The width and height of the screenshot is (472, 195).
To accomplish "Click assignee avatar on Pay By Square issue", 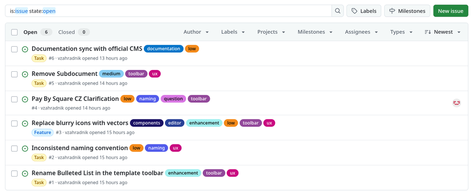I will tap(457, 103).
